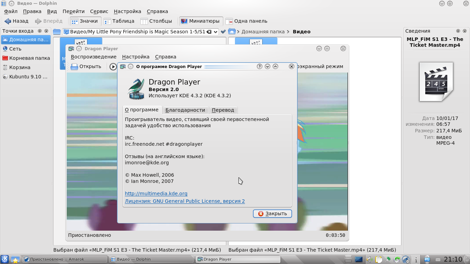Click Одна панель to close split view
Viewport: 470px width, 264px height.
click(246, 21)
